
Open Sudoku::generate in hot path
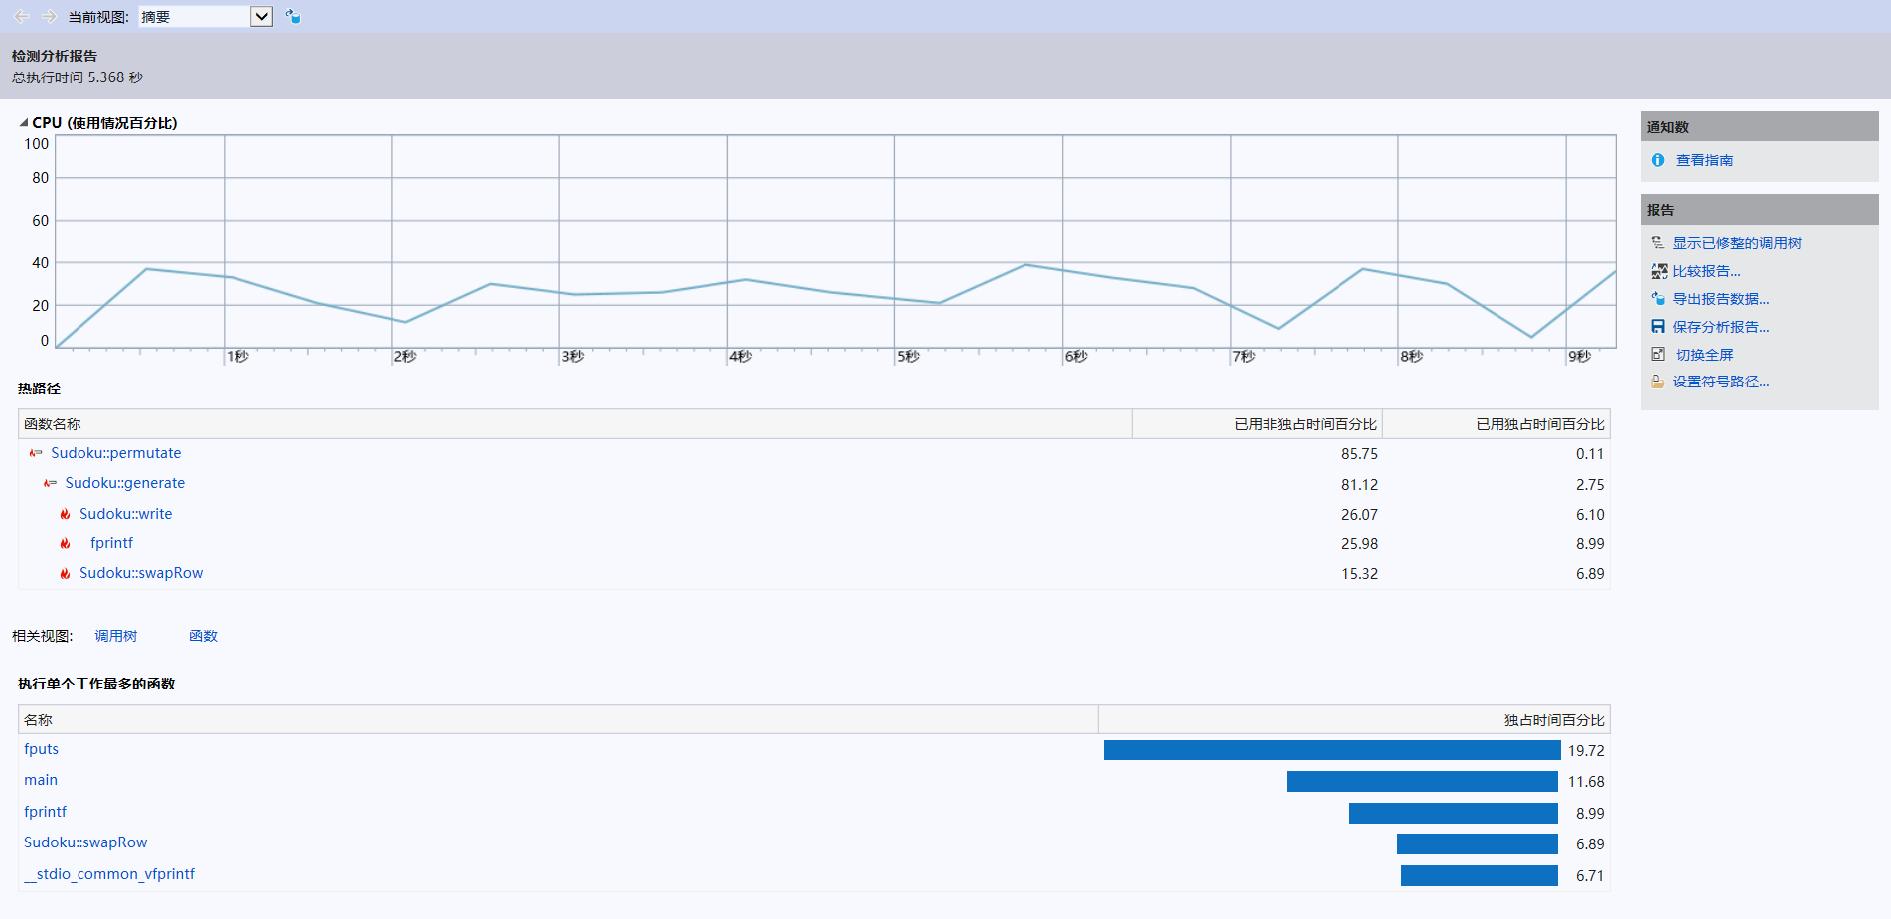click(125, 483)
